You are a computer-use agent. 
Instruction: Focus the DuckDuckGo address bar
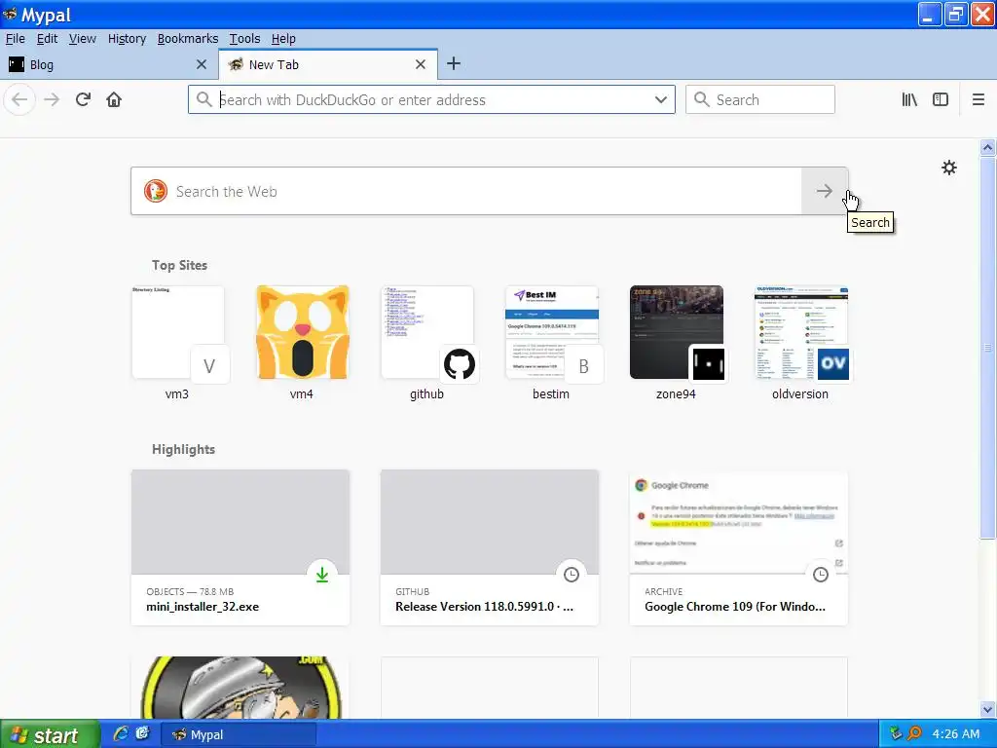[x=431, y=100]
